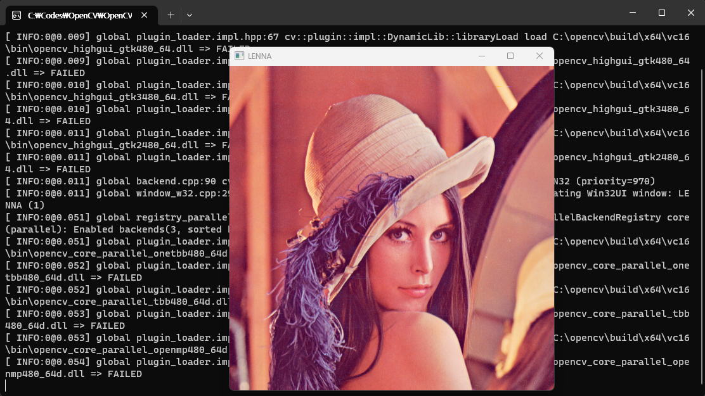The width and height of the screenshot is (705, 396).
Task: Click the LENNA window icon
Action: tap(239, 56)
